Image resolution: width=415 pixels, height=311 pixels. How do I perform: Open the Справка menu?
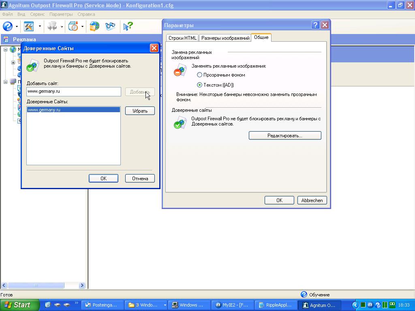86,14
